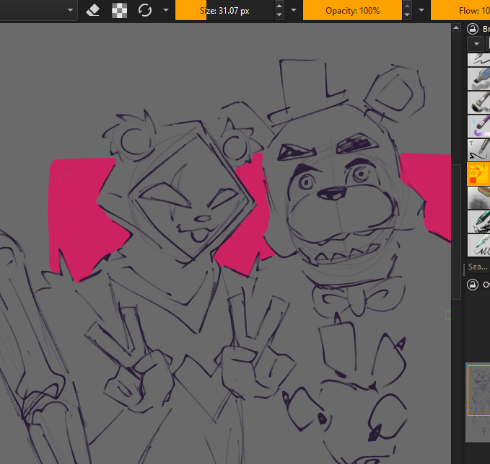The height and width of the screenshot is (464, 490).
Task: Open dropdown arrow next to reload preset
Action: coord(166,10)
